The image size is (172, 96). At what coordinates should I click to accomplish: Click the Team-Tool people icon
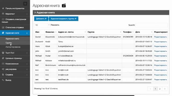[x=3, y=53]
